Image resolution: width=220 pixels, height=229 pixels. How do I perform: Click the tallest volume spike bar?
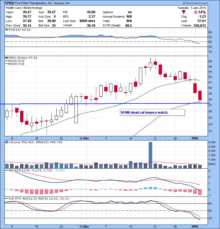pos(150,155)
